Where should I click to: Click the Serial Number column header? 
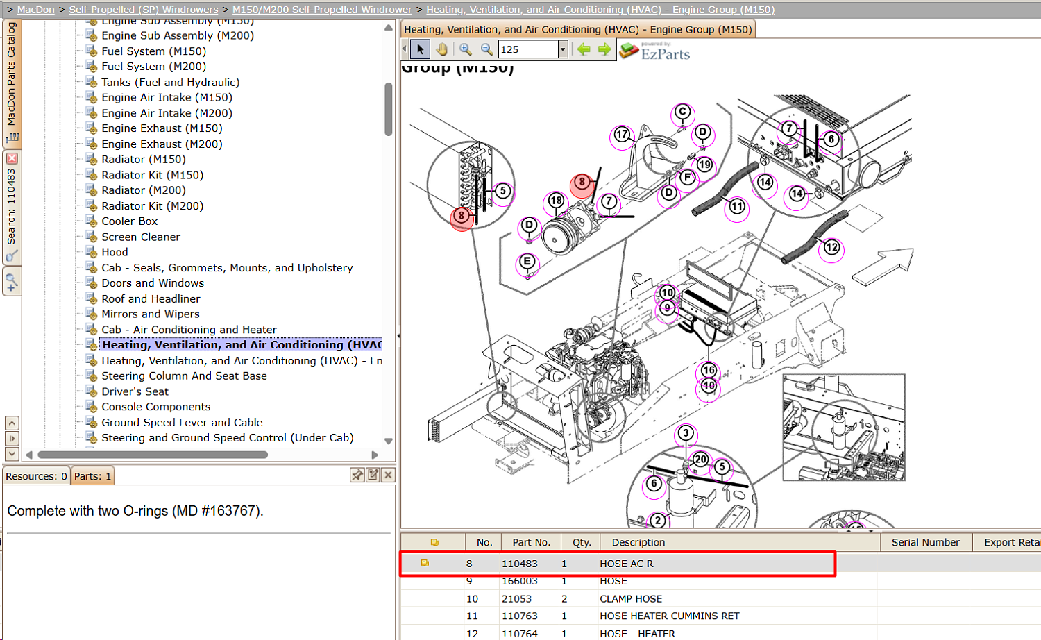coord(925,542)
